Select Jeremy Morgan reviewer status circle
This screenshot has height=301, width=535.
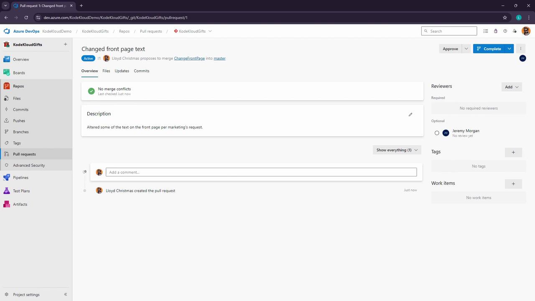pyautogui.click(x=437, y=133)
